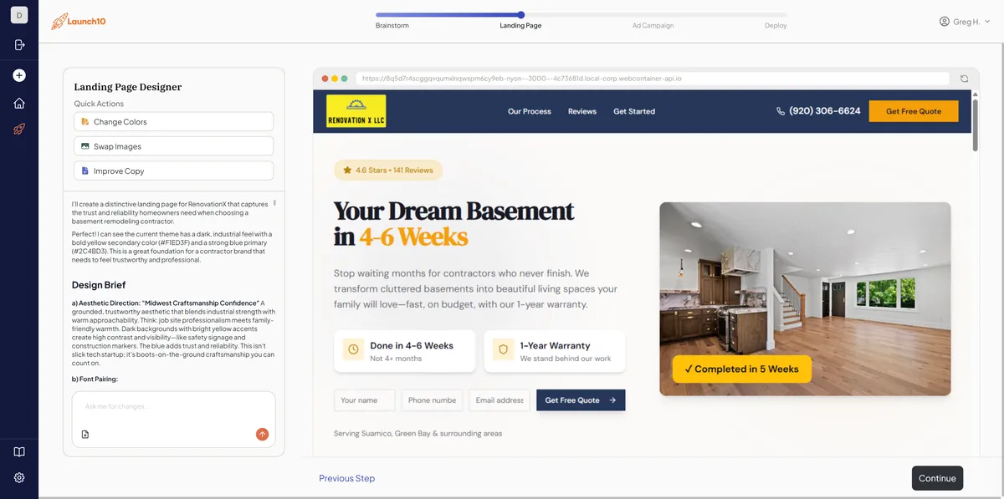
Task: Click the plus icon to create new project
Action: (18, 74)
